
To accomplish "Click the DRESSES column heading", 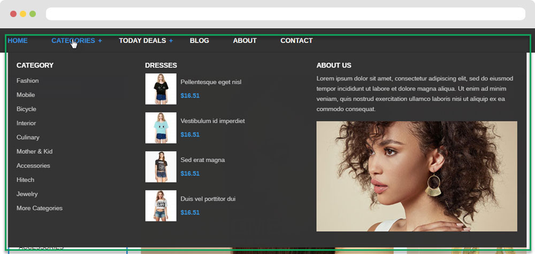I will [x=161, y=66].
